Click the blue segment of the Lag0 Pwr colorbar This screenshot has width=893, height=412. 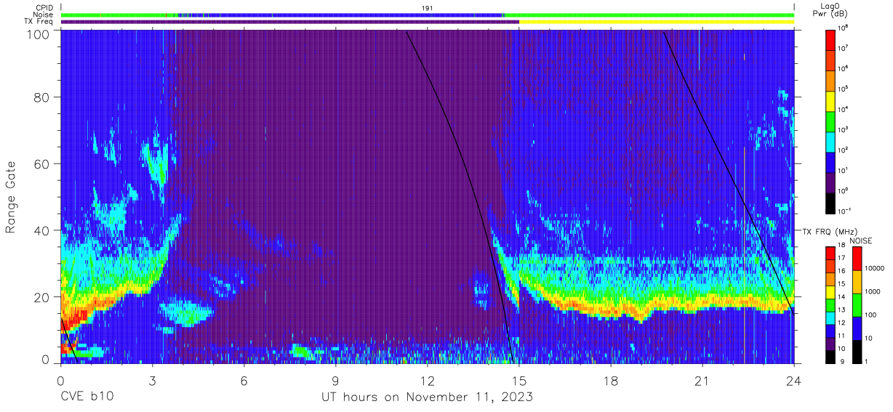point(830,161)
